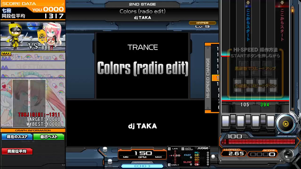Click the blue ここからスタート lane marker
This screenshot has height=169, width=301.
coord(248,24)
